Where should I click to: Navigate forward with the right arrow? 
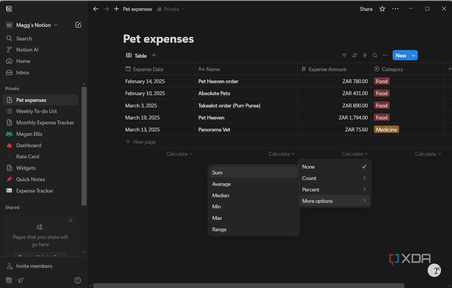pos(106,9)
